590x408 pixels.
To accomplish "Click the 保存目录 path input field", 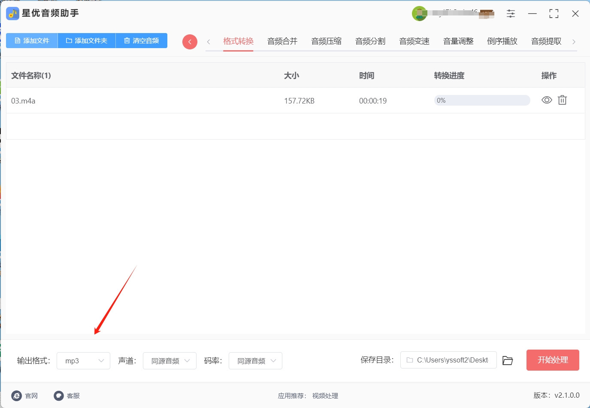I will 448,360.
